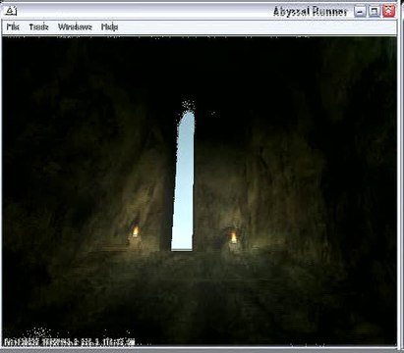Close the Abyssal Runner window
Image resolution: width=404 pixels, height=353 pixels.
coord(388,12)
